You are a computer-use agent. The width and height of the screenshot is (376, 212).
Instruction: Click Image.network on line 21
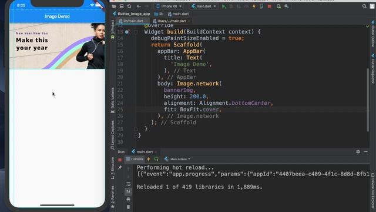point(197,84)
